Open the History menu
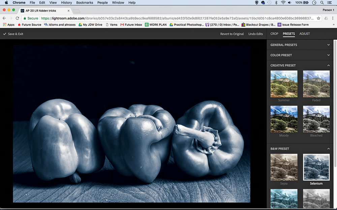 66,3
